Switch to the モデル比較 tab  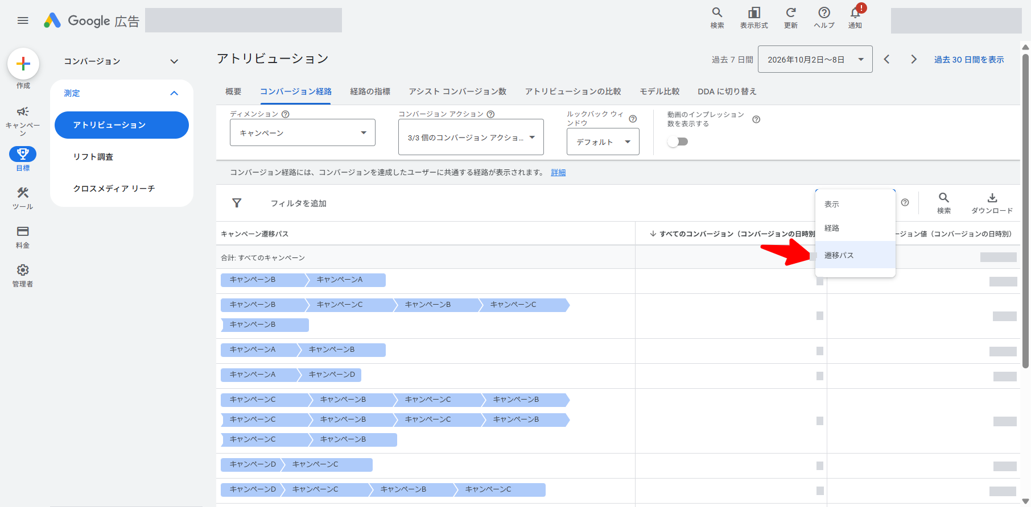pos(659,92)
